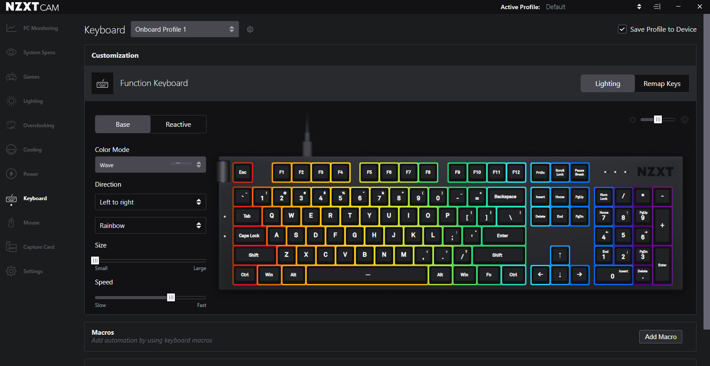
Task: Open the Color Mode Wave dropdown
Action: coord(151,165)
